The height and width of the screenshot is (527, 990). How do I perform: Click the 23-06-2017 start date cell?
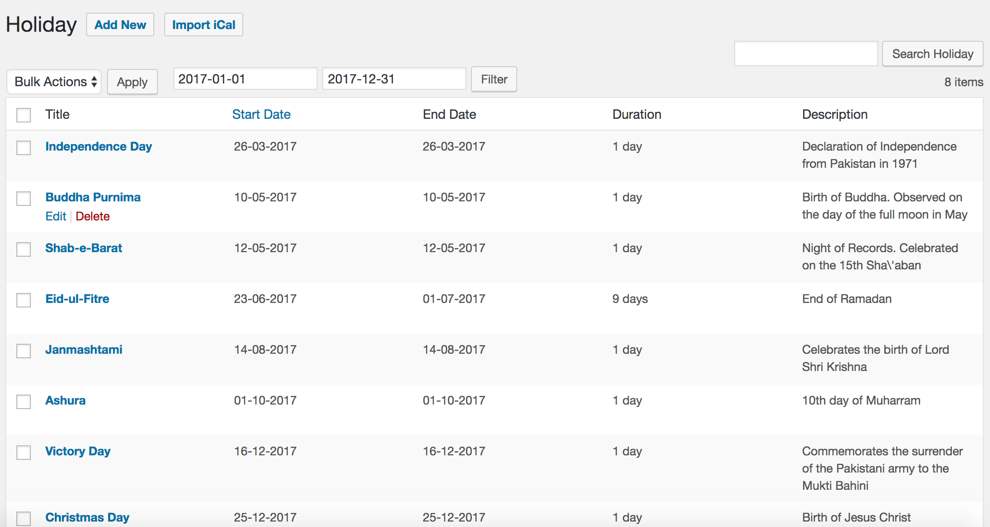(x=265, y=299)
